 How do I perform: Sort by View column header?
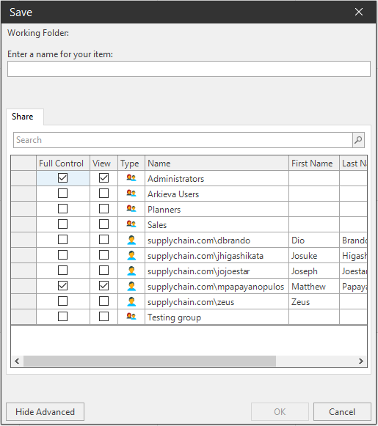click(104, 164)
